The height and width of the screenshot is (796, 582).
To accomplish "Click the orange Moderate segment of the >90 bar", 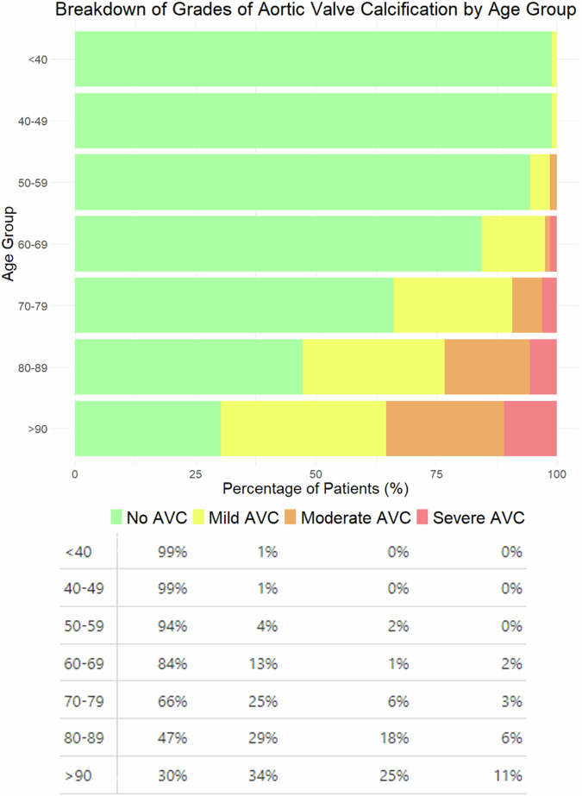I will [x=445, y=429].
